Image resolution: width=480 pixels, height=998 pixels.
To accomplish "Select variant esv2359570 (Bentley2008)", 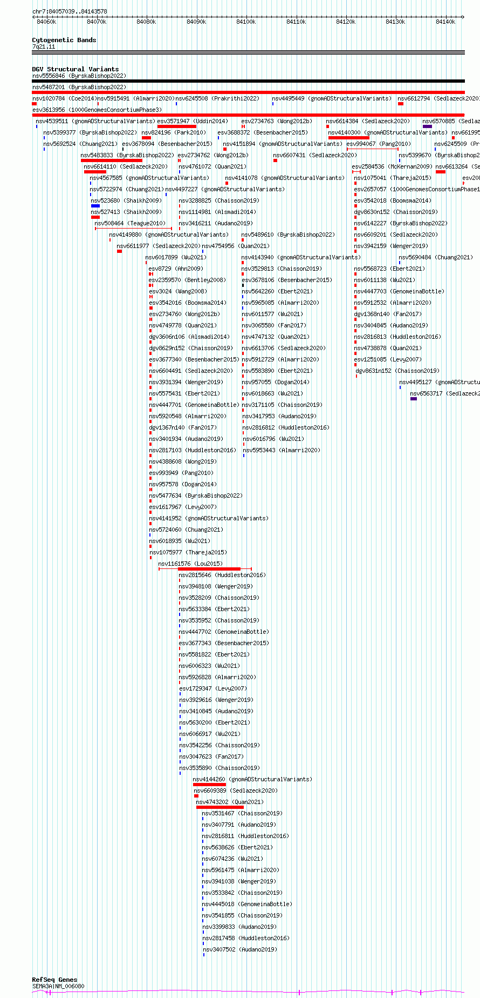I will coord(188,280).
